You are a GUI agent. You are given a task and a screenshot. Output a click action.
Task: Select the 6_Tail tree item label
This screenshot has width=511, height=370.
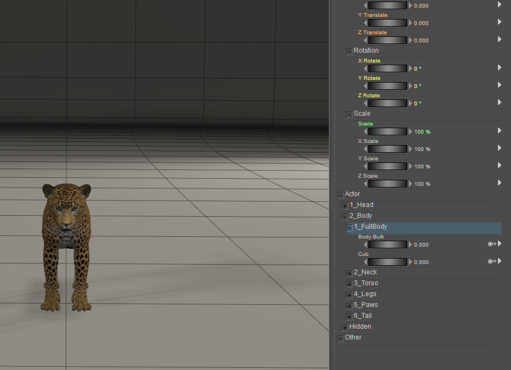[363, 316]
